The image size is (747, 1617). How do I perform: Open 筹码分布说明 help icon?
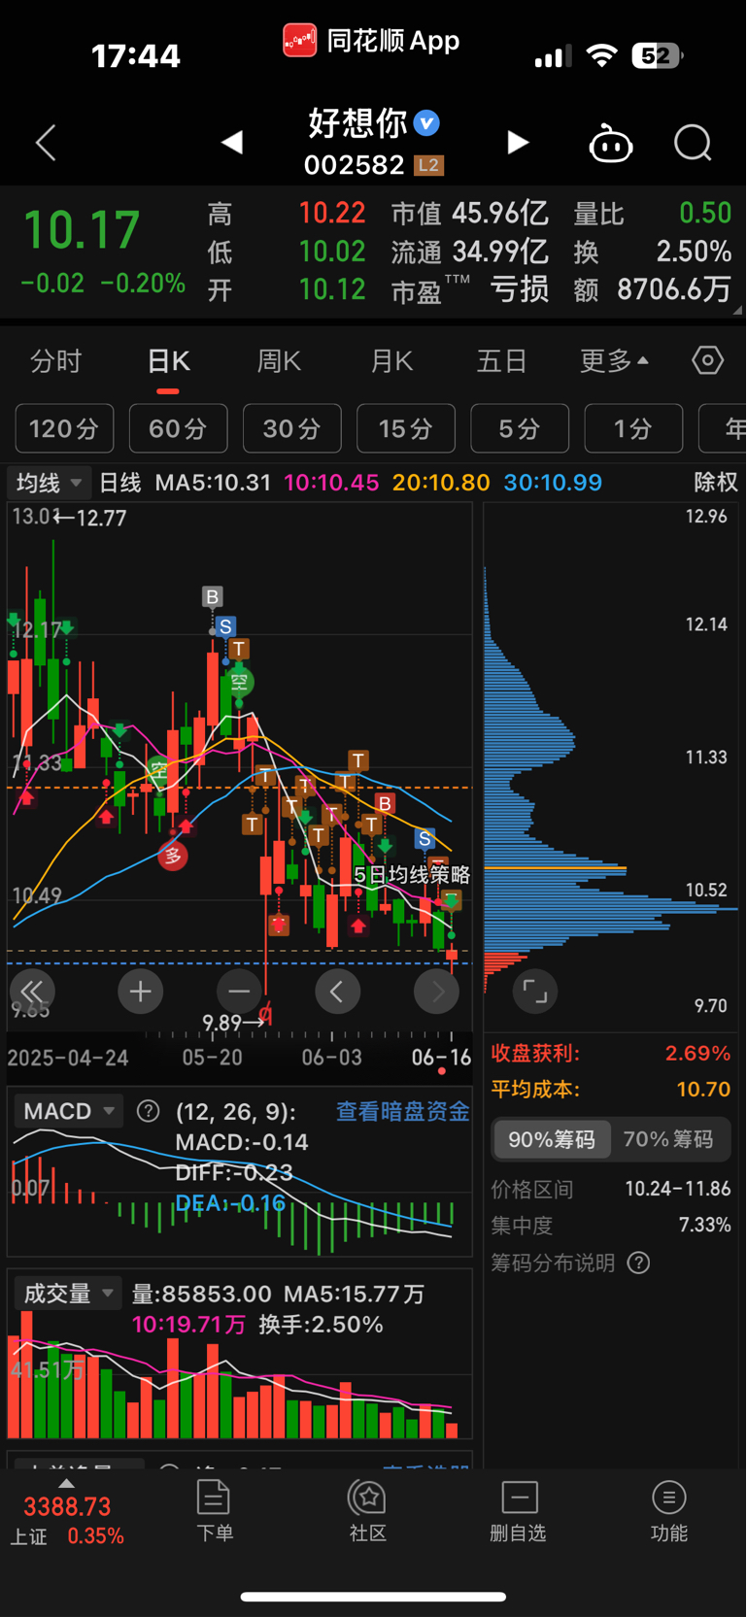(638, 1263)
